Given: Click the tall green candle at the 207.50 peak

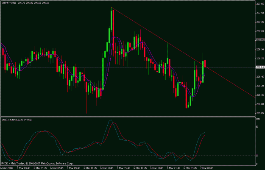Looking at the screenshot, I should [112, 20].
